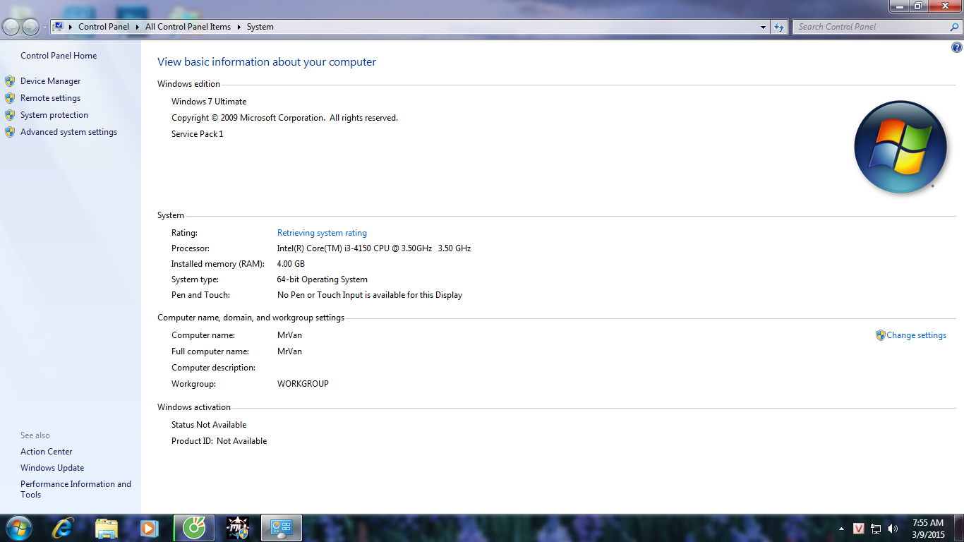The width and height of the screenshot is (964, 542).
Task: Click the address bar Refresh button
Action: tap(778, 27)
